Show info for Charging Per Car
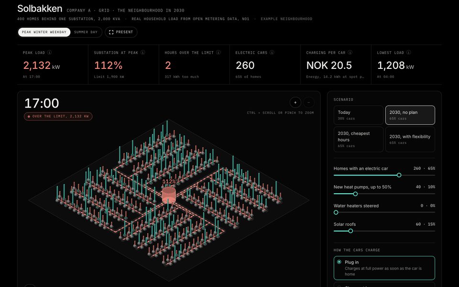459x287 pixels. point(350,53)
